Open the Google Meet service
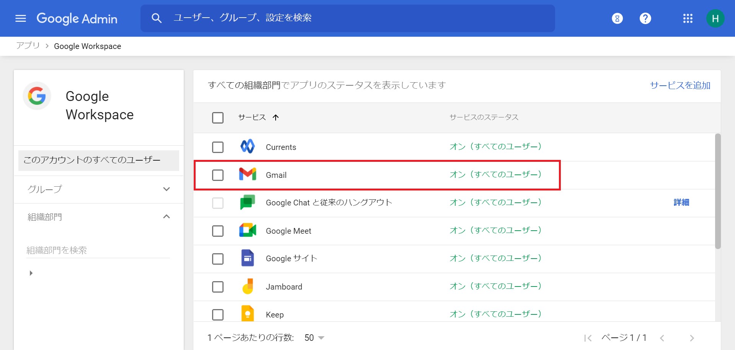 (288, 231)
